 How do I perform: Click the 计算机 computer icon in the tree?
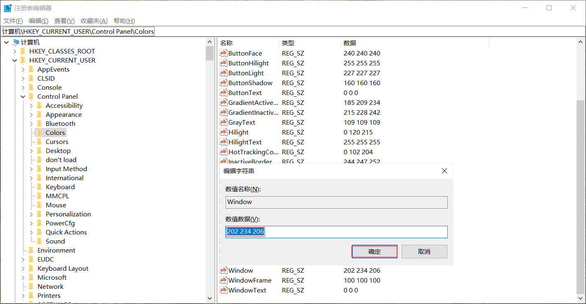[x=15, y=42]
